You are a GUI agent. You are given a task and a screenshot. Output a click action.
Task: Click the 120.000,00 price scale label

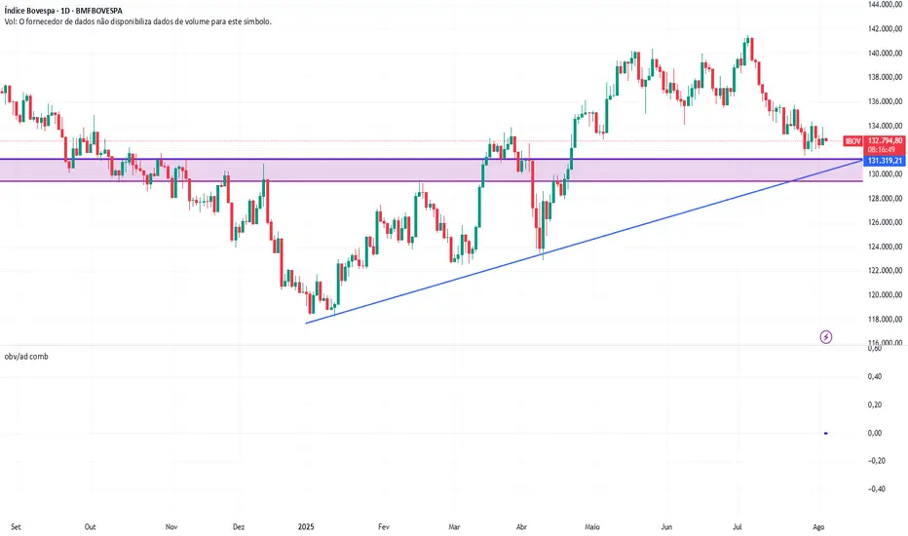click(x=885, y=295)
